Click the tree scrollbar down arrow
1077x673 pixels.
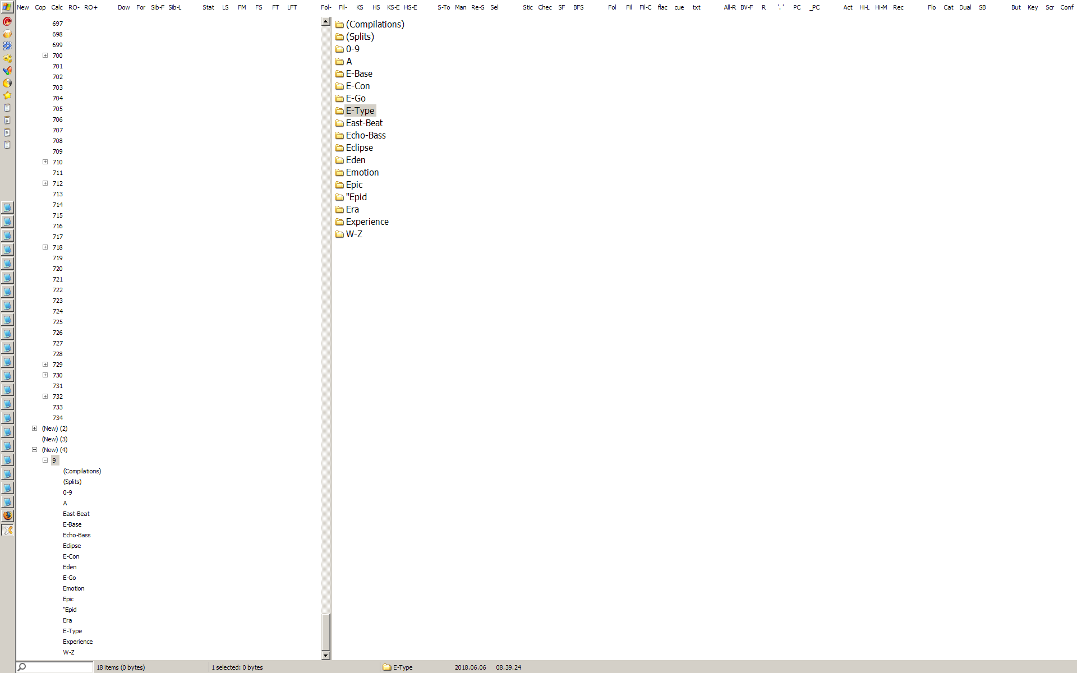pos(326,655)
